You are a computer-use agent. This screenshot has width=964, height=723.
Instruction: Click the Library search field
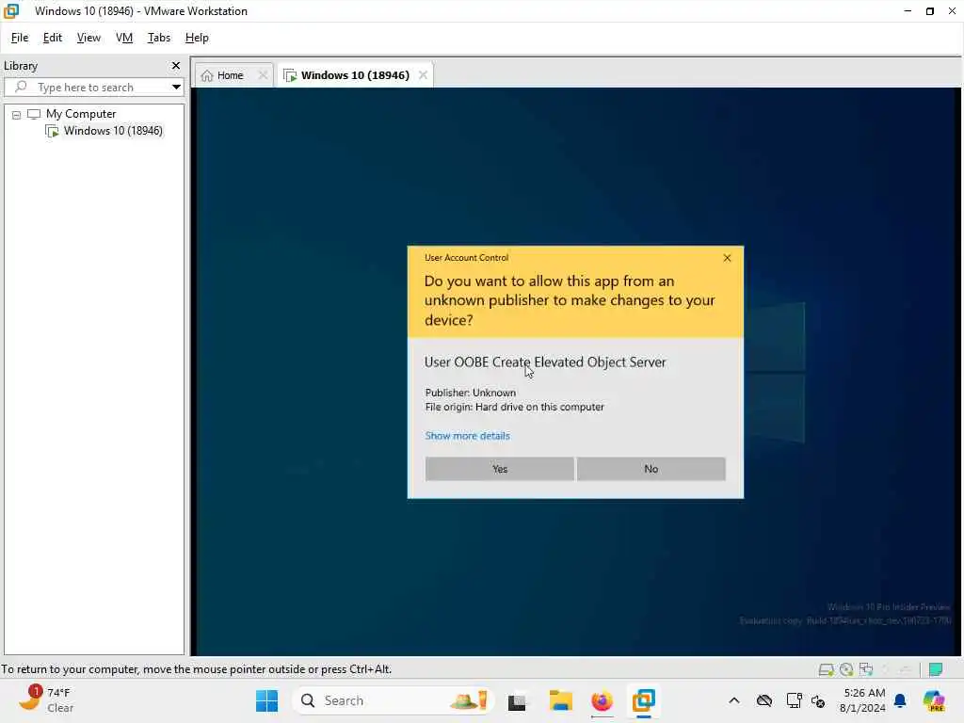[x=92, y=87]
